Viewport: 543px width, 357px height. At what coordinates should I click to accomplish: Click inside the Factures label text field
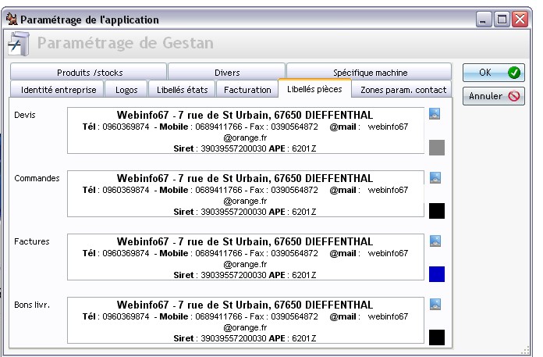click(x=245, y=256)
